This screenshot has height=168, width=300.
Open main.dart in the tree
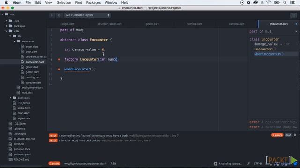pos(23,113)
